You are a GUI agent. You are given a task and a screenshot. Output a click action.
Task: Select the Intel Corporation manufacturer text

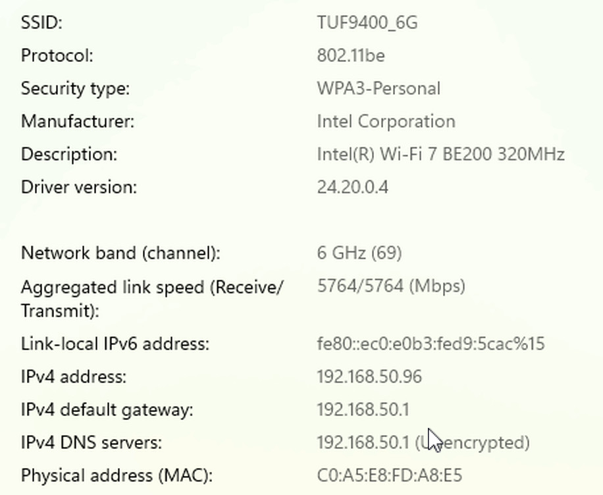click(x=386, y=122)
